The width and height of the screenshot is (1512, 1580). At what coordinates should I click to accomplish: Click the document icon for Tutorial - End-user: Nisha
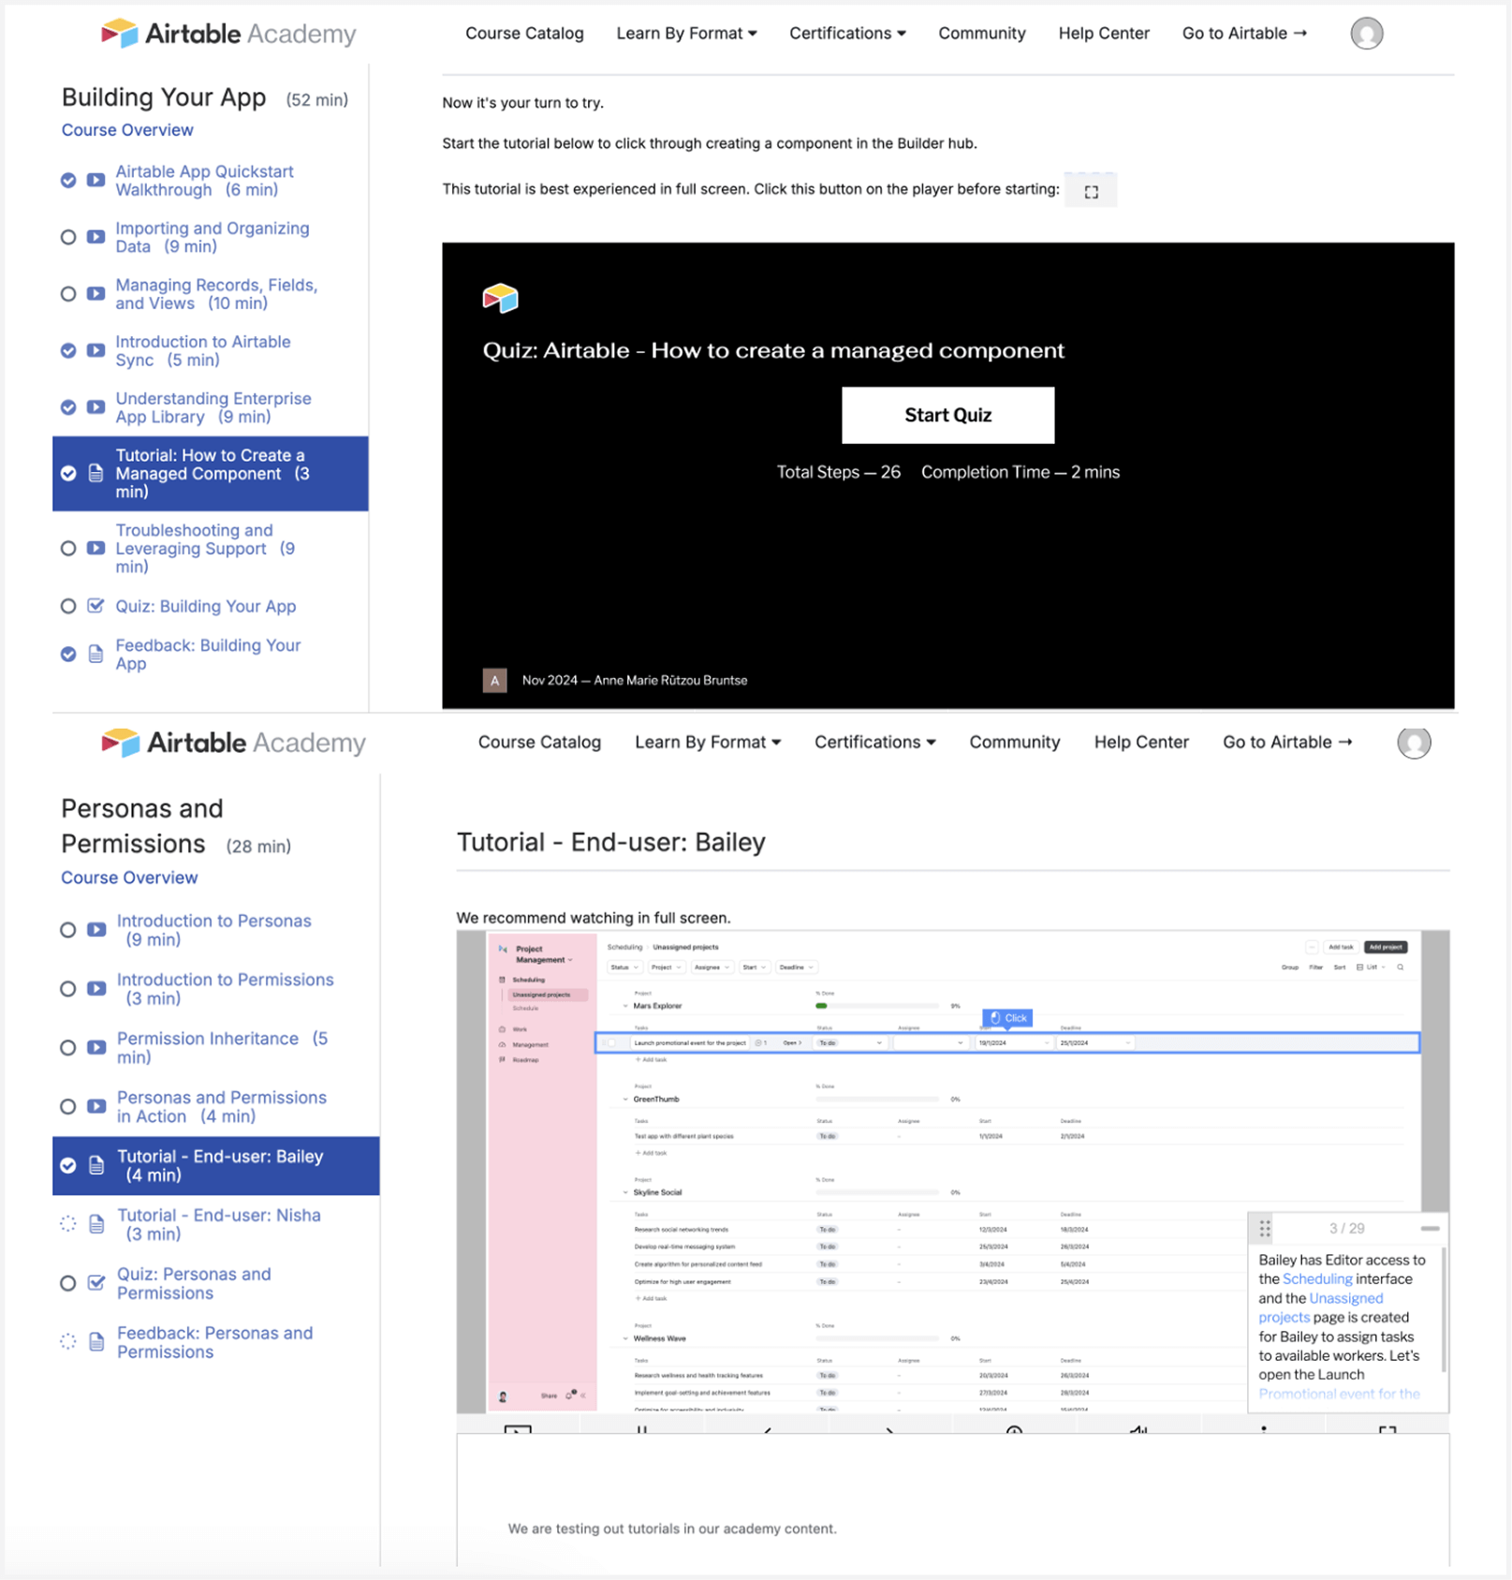[x=96, y=1224]
